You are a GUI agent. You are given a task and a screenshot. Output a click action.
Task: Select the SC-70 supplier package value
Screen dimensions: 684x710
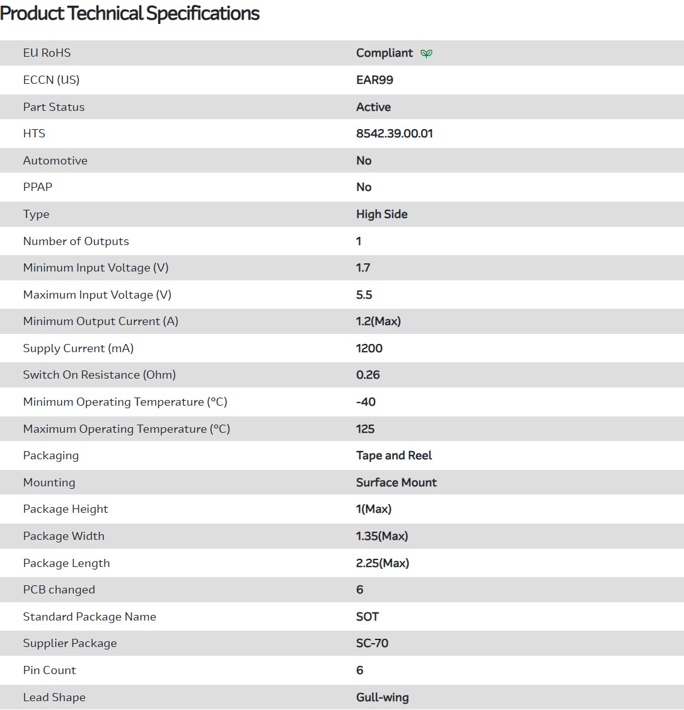click(372, 643)
